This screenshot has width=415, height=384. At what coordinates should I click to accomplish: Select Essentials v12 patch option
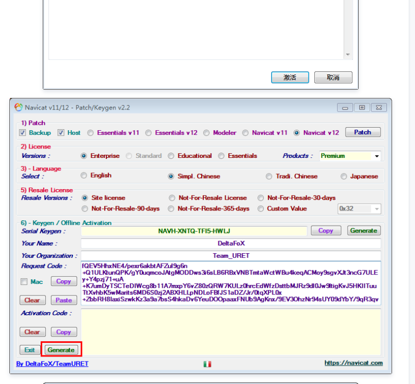[149, 133]
